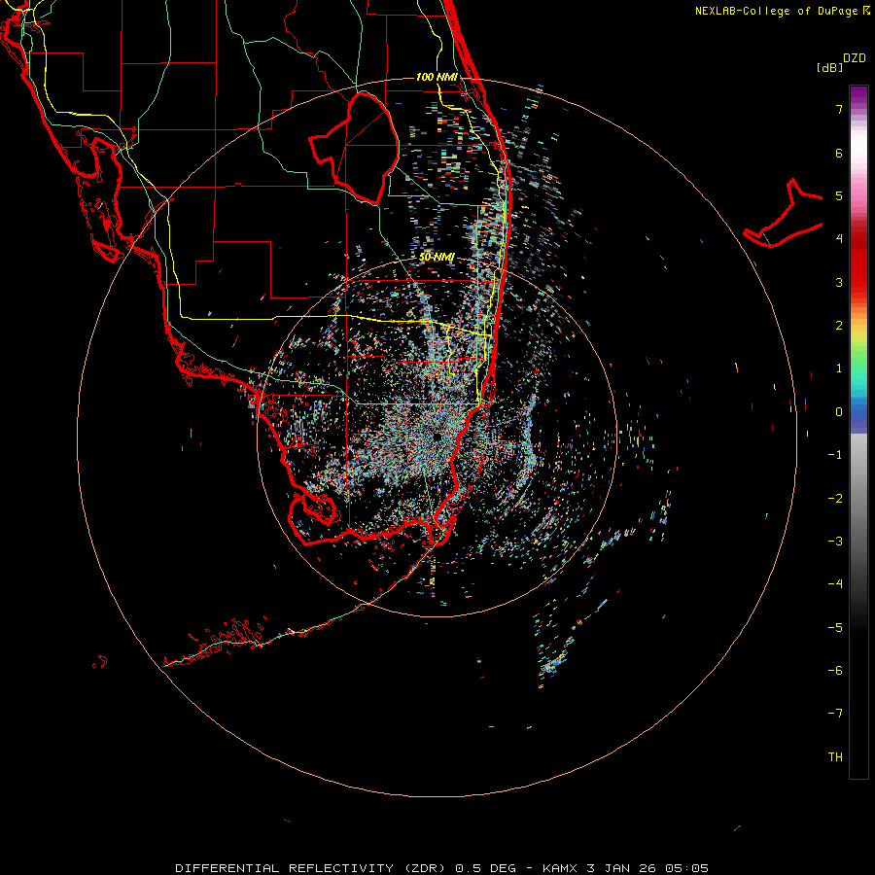Click the scale label -2
This screenshot has width=875, height=875.
835,499
